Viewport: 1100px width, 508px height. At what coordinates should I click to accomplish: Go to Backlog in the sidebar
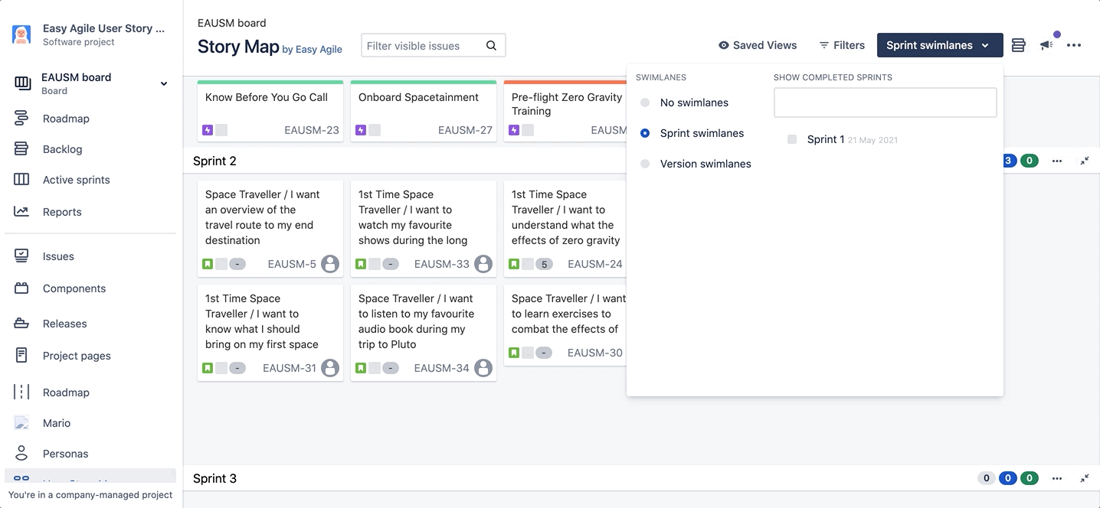tap(62, 149)
